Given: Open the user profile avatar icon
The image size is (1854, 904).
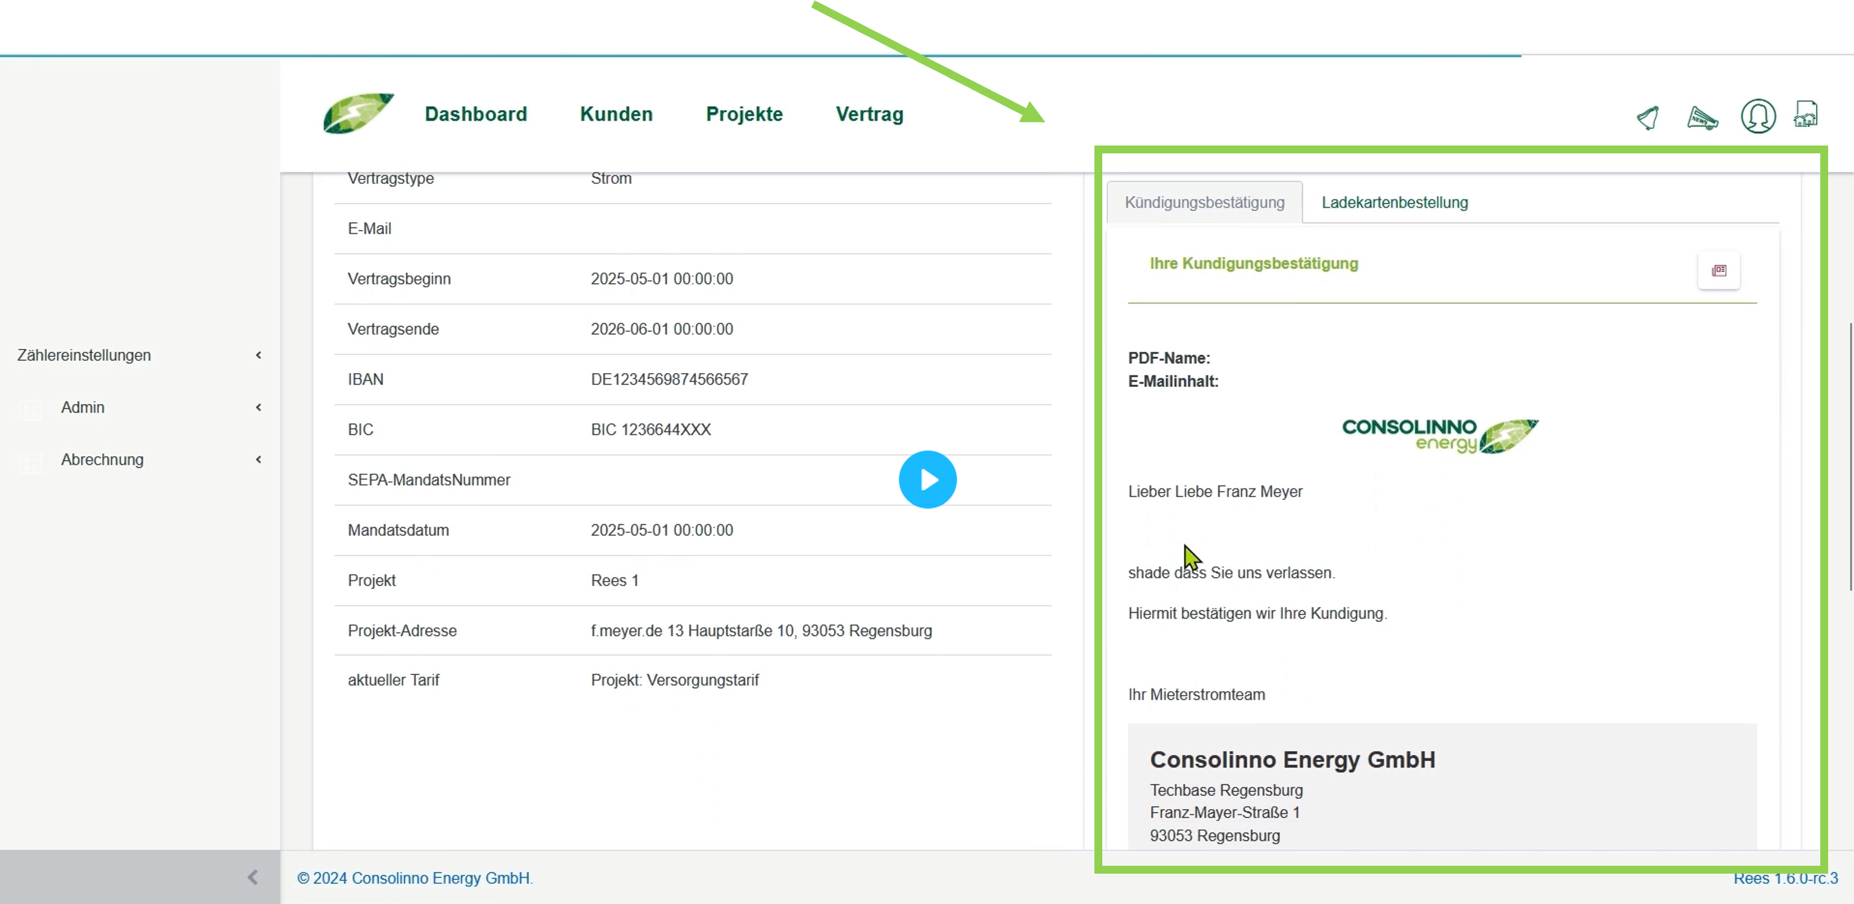Looking at the screenshot, I should [1757, 116].
